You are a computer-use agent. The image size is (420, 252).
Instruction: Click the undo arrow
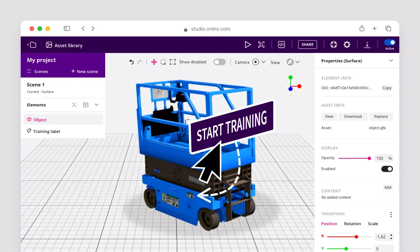131,62
